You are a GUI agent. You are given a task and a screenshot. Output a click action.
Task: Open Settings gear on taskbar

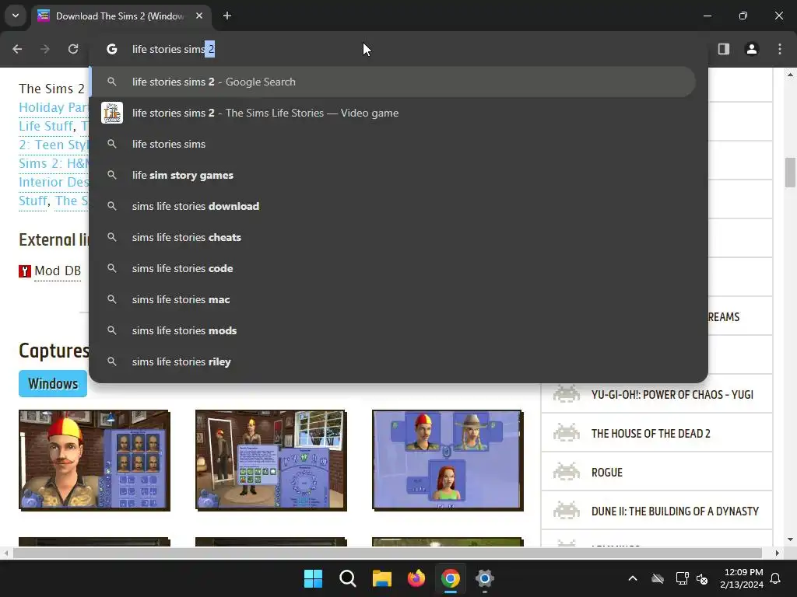485,578
